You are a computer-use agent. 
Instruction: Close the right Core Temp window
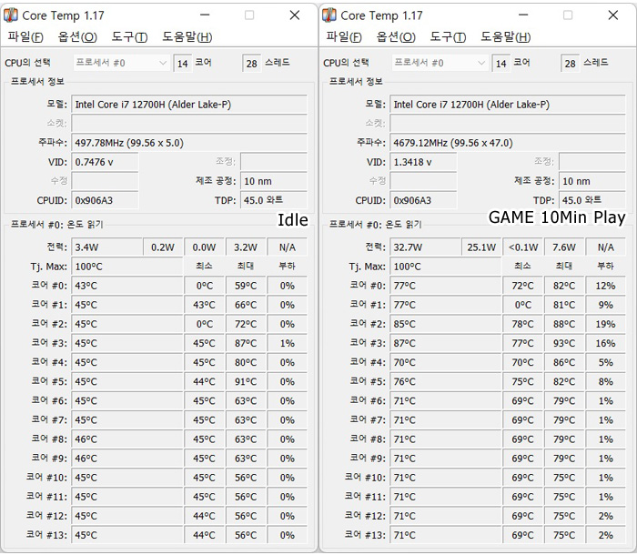613,15
